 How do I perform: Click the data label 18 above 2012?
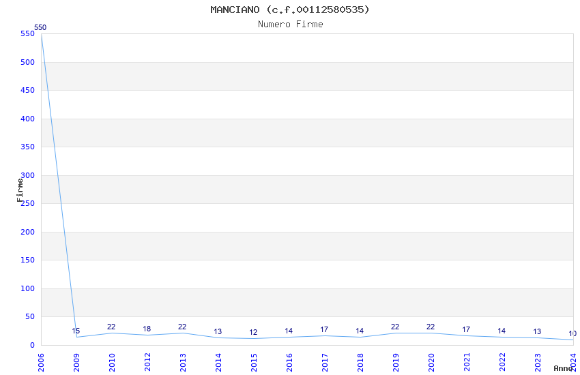[147, 329]
